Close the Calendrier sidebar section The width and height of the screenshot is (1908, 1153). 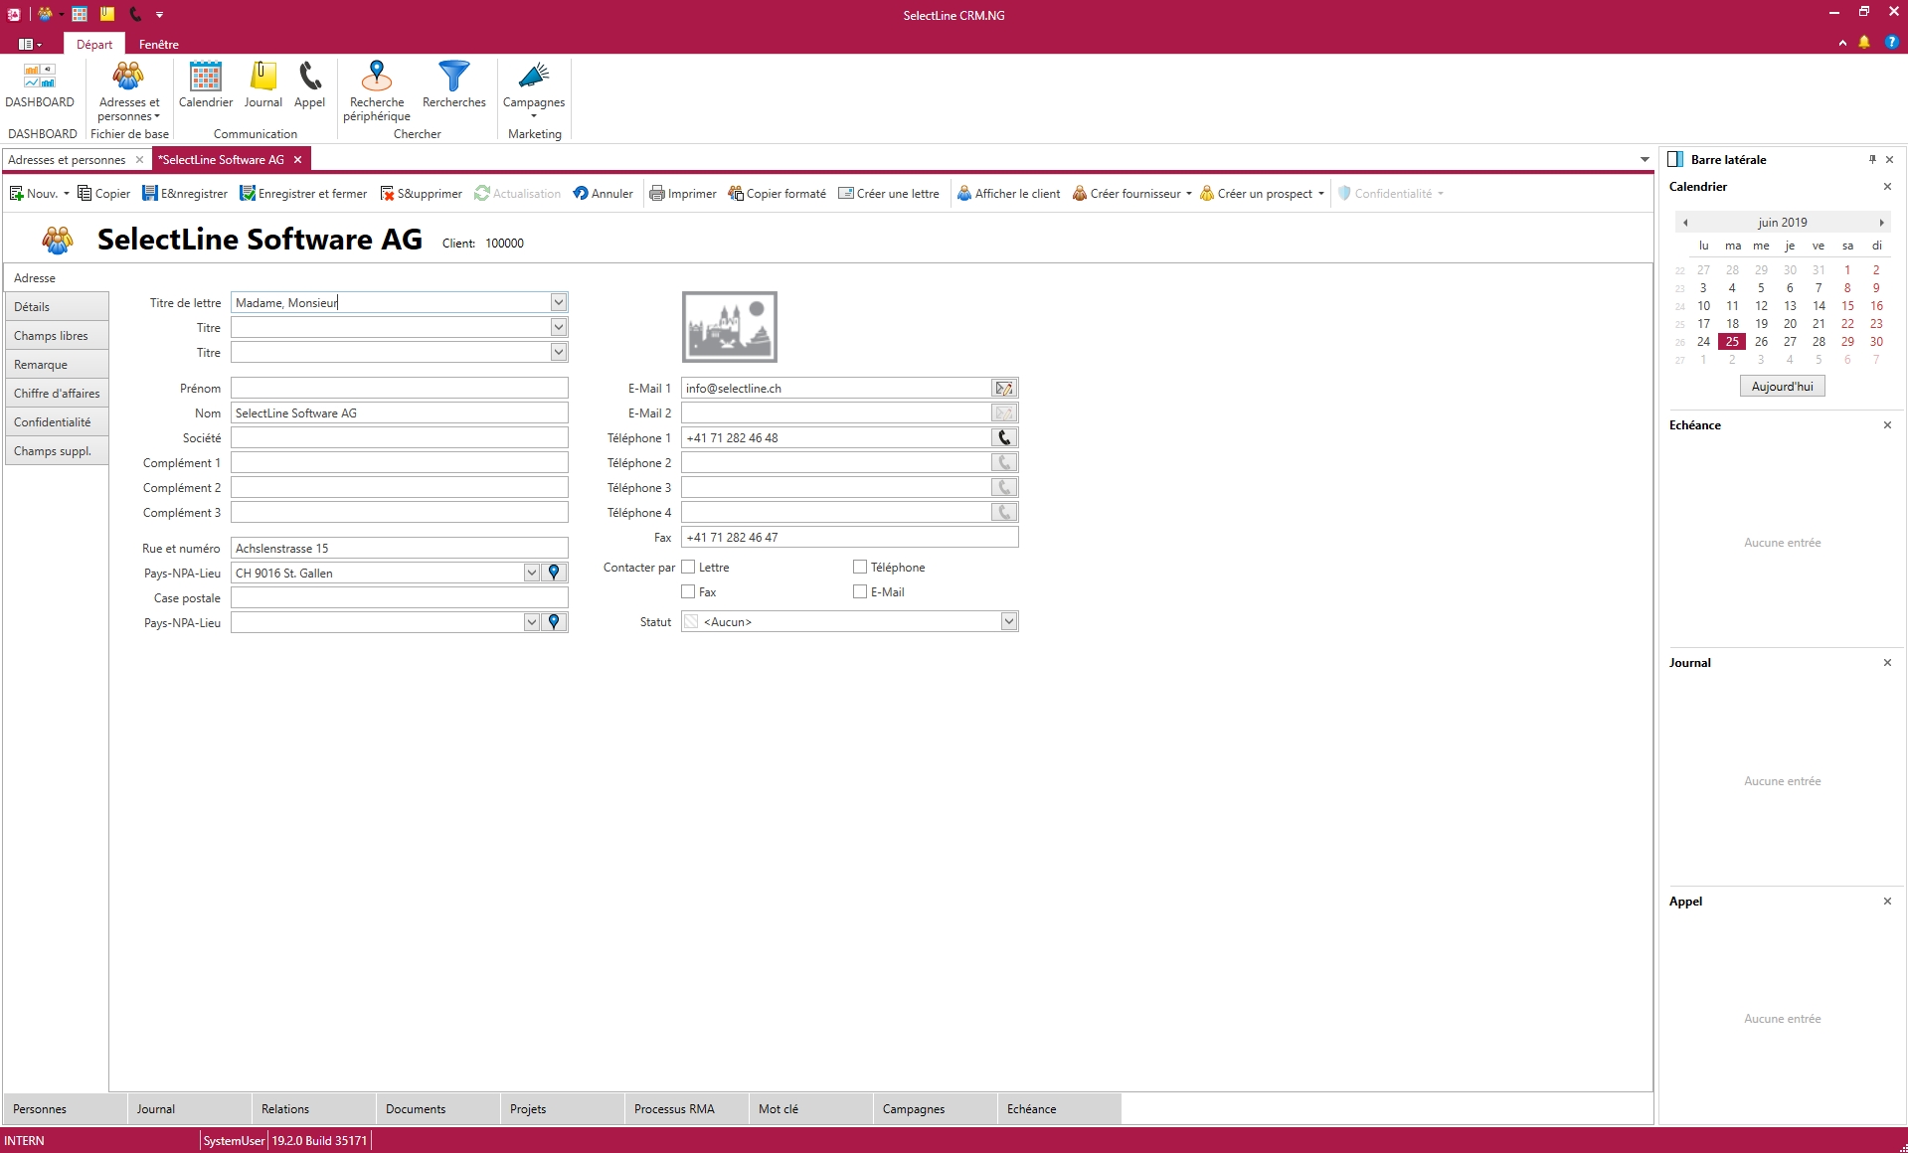pos(1887,187)
